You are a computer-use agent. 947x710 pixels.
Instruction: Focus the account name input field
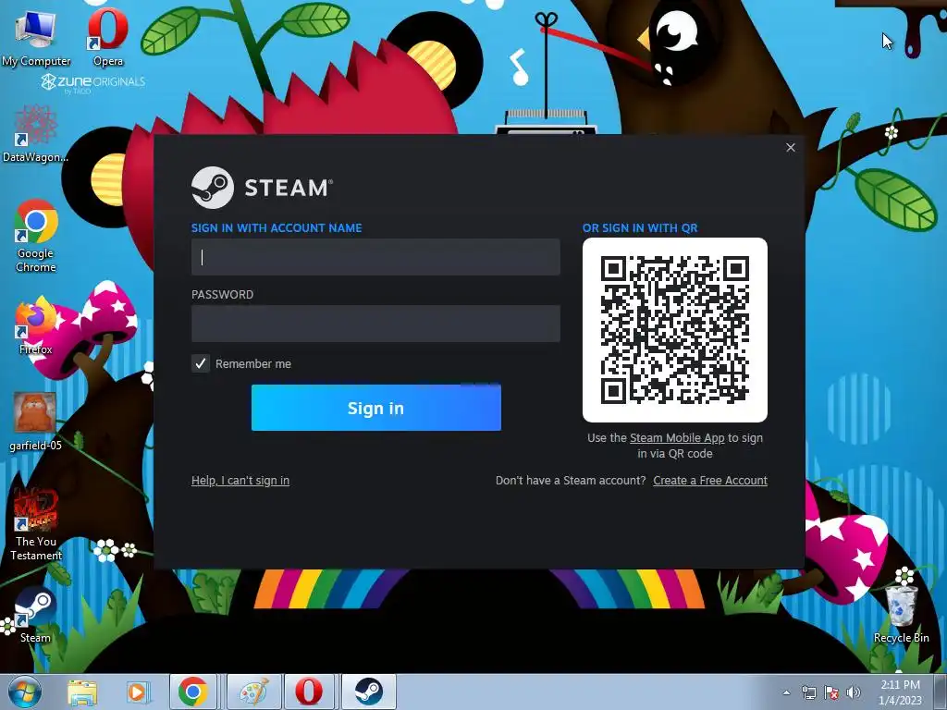[375, 257]
